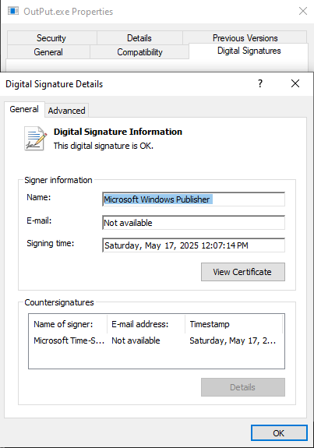Click 'This digital signature is OK.' text
Screen dimensions: 314x448
[104, 146]
